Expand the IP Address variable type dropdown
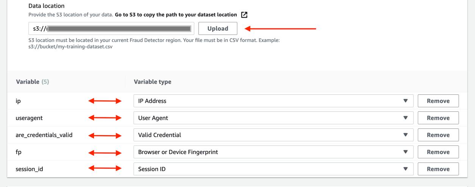This screenshot has height=187, width=475. [x=273, y=101]
